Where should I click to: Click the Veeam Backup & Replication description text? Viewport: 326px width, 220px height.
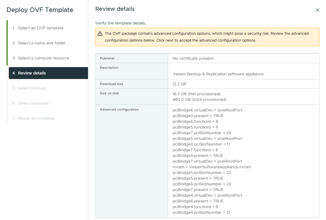(x=218, y=74)
